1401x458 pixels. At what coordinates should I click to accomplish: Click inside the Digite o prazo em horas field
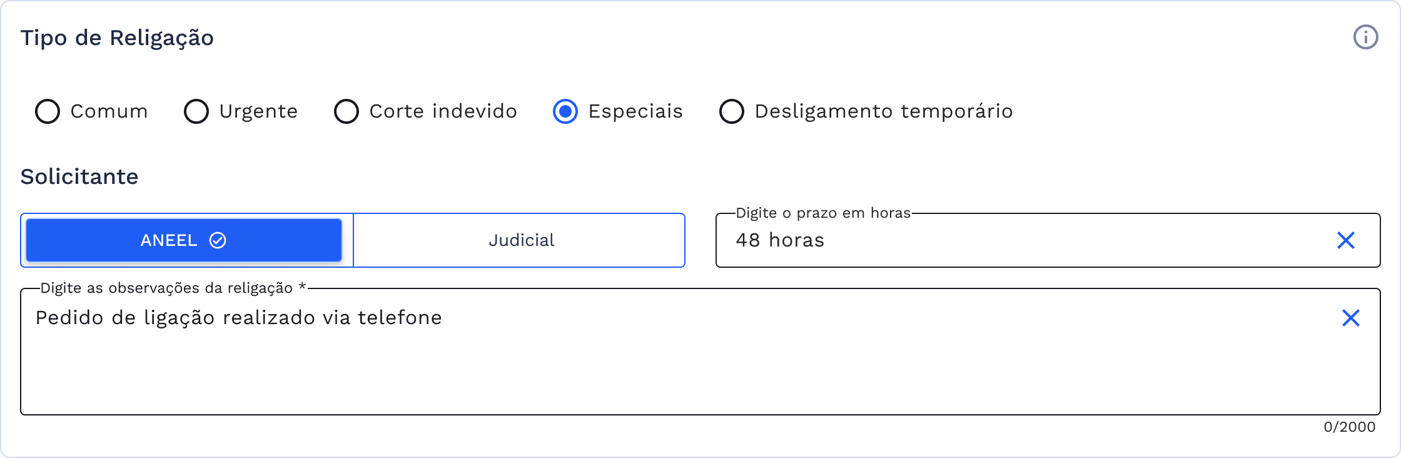coord(1001,240)
